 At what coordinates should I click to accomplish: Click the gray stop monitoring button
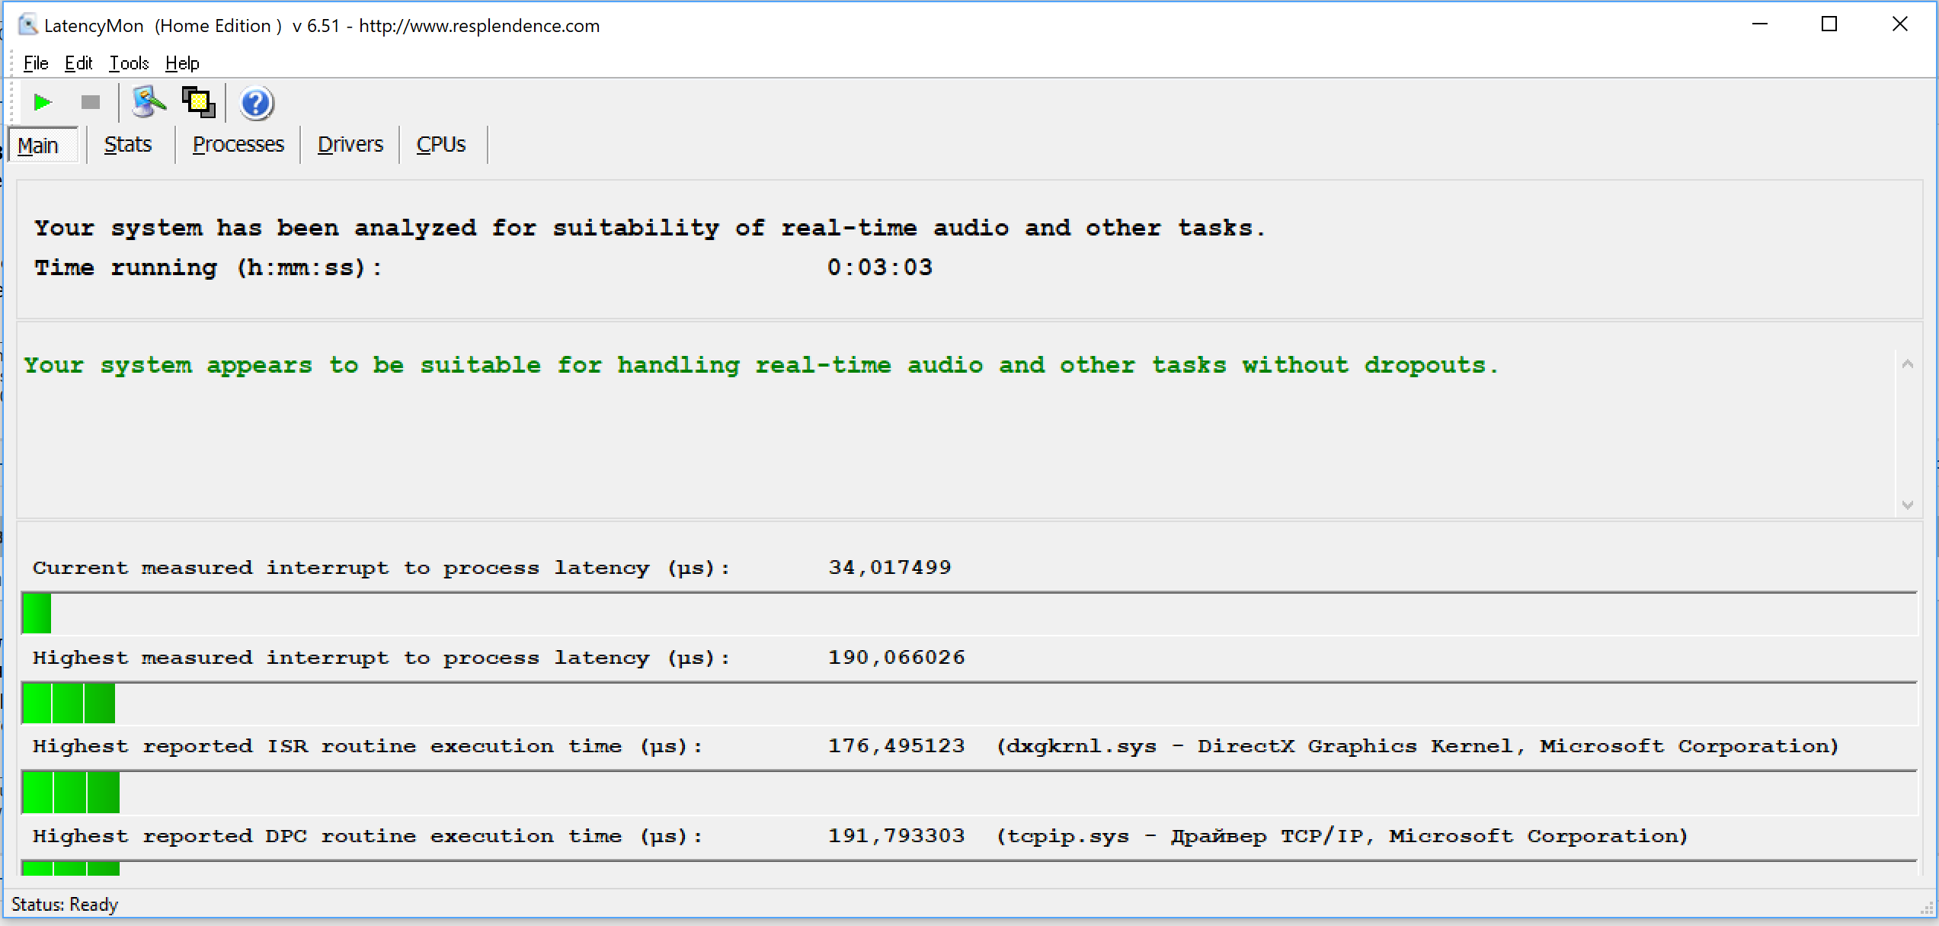click(x=91, y=102)
